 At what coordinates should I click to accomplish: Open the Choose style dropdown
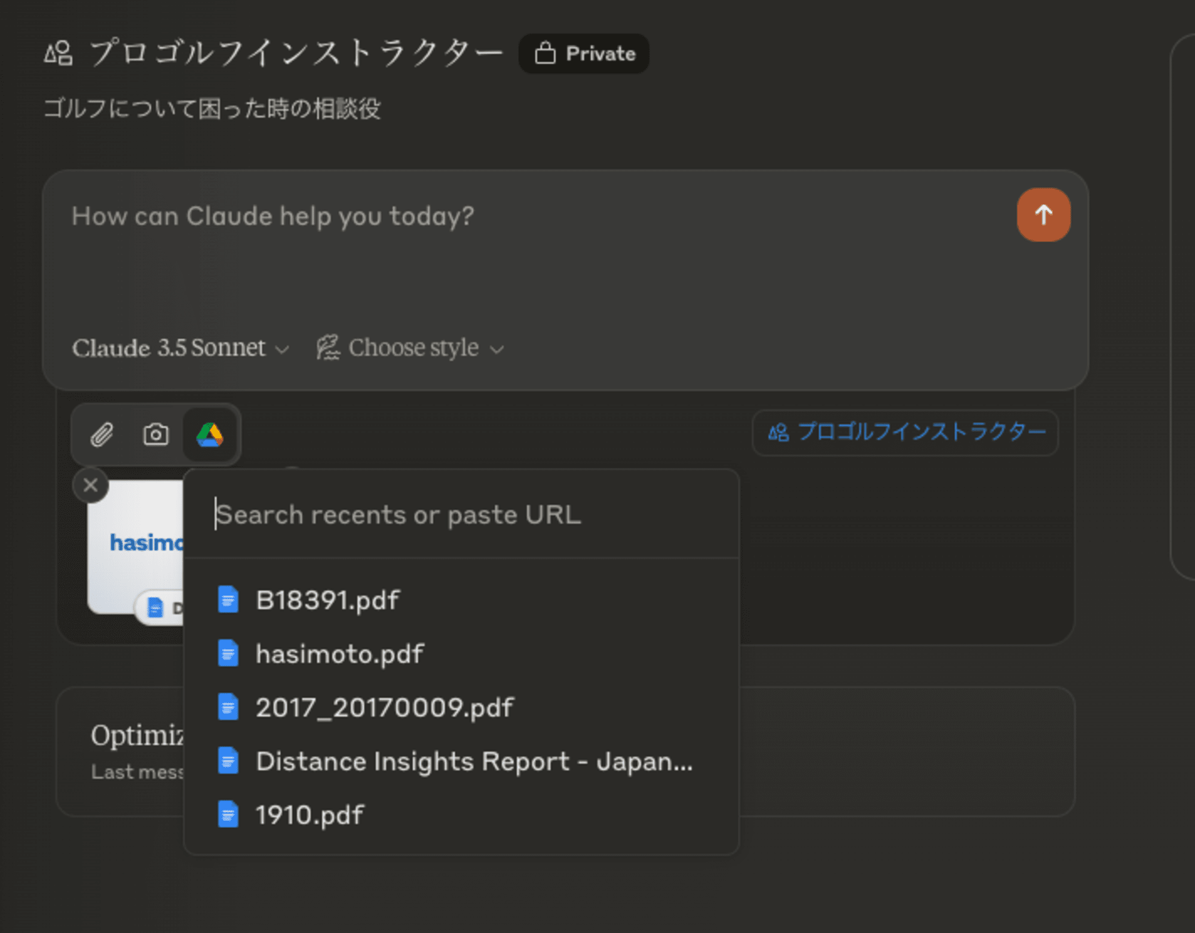coord(410,348)
